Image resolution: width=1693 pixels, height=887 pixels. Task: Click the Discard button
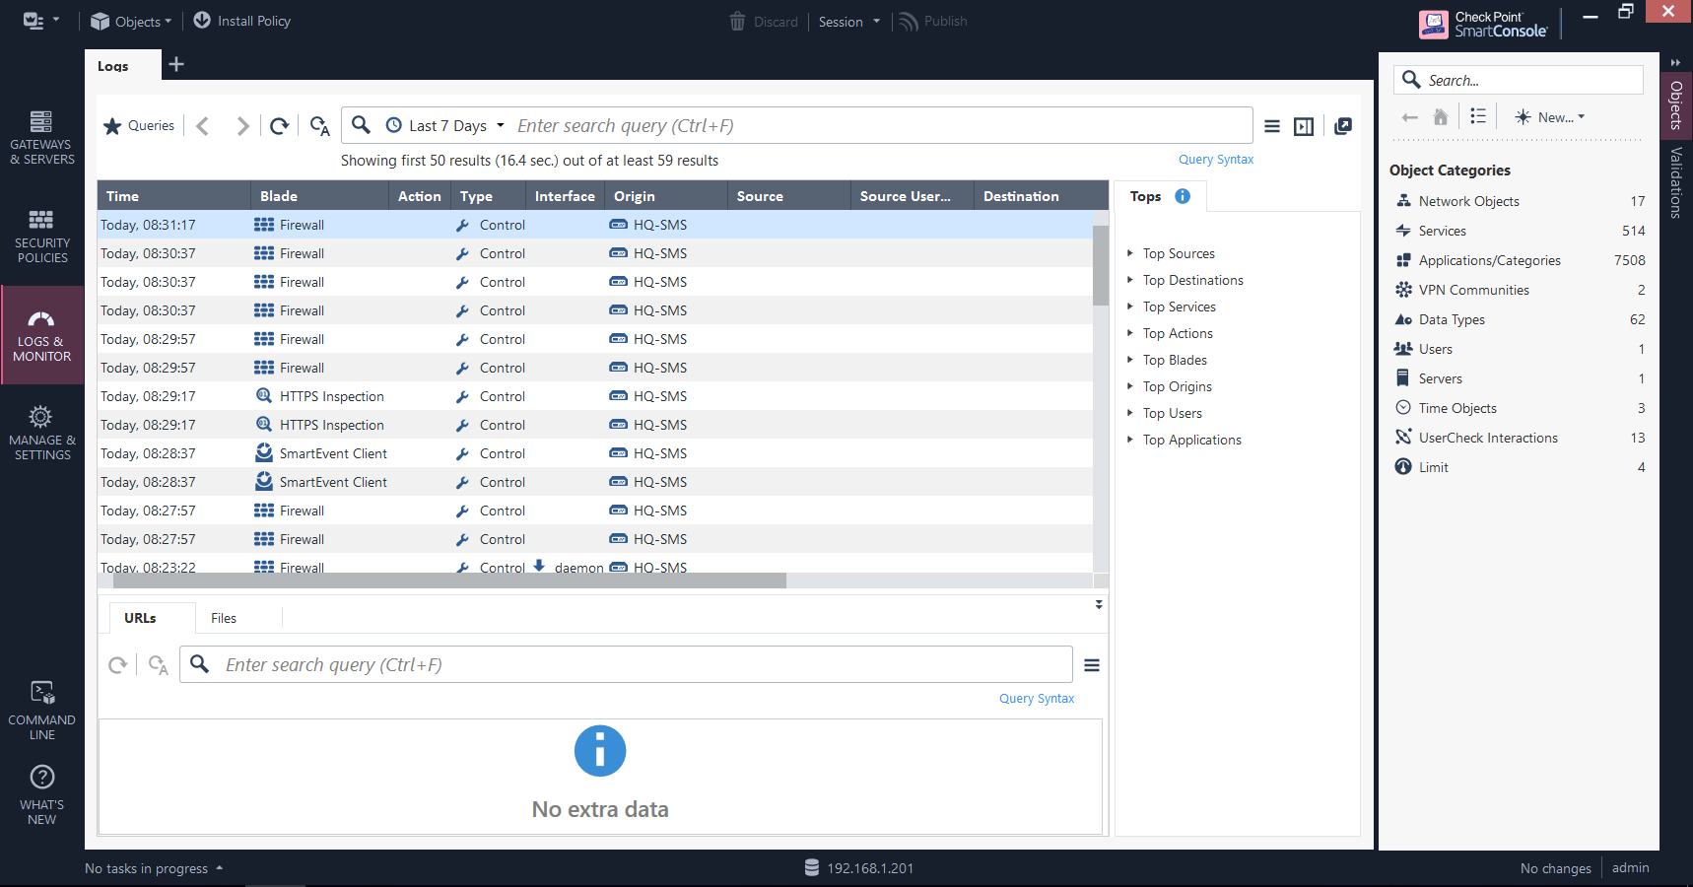pos(764,21)
